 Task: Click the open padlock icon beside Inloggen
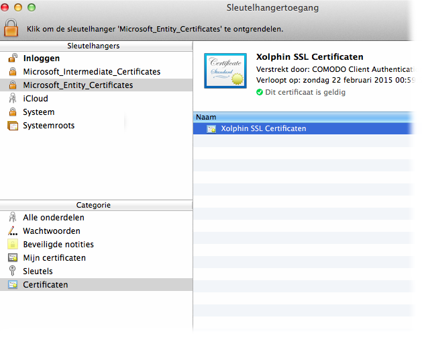tap(13, 58)
